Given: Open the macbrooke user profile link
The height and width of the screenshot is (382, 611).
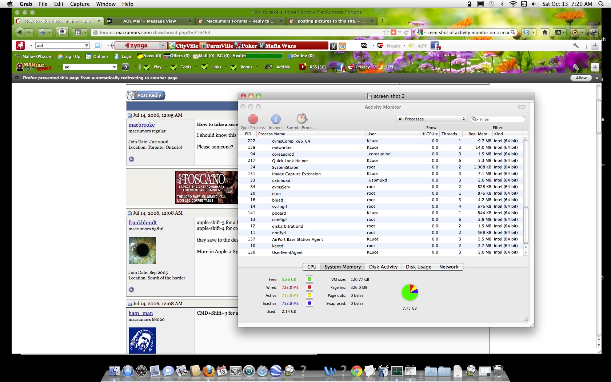Looking at the screenshot, I should 141,125.
